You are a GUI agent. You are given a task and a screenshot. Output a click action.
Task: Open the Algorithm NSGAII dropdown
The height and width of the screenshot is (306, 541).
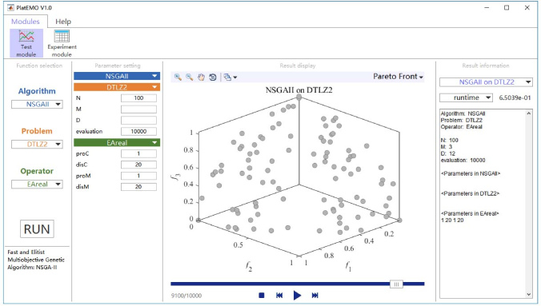(x=37, y=104)
